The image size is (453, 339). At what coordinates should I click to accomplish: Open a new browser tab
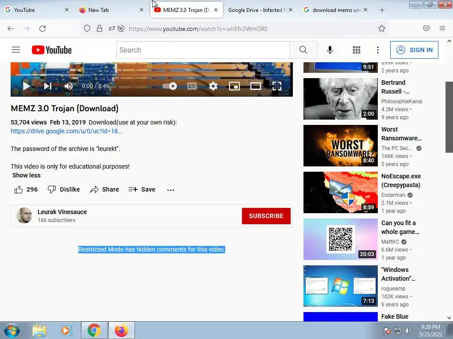tap(382, 10)
